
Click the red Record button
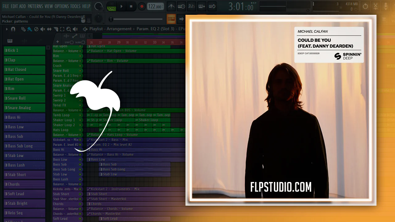click(142, 6)
